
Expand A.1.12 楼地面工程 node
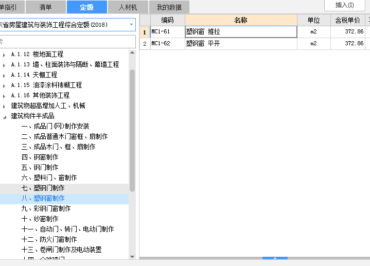coord(4,55)
